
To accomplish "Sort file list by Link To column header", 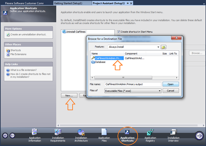I will (173, 54).
